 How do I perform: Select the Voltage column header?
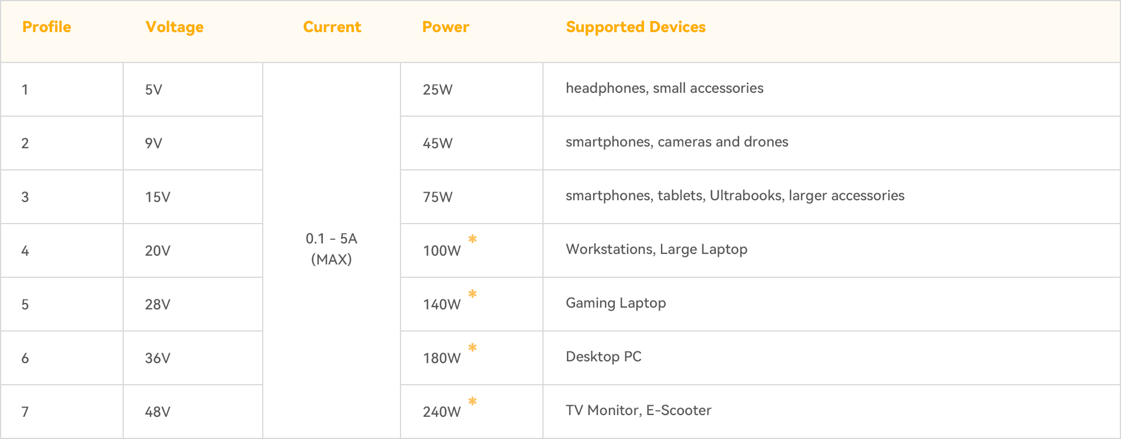pos(175,27)
